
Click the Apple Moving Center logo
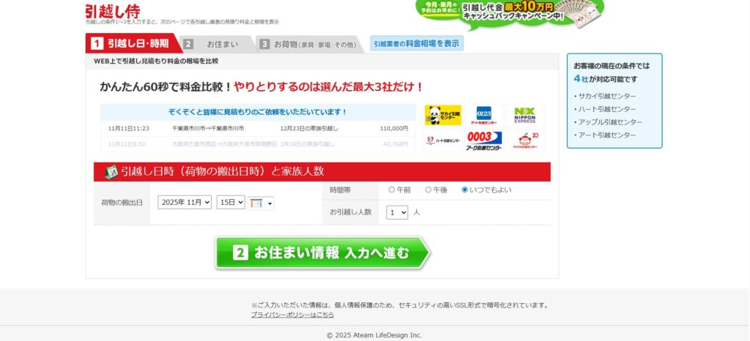[x=525, y=140]
